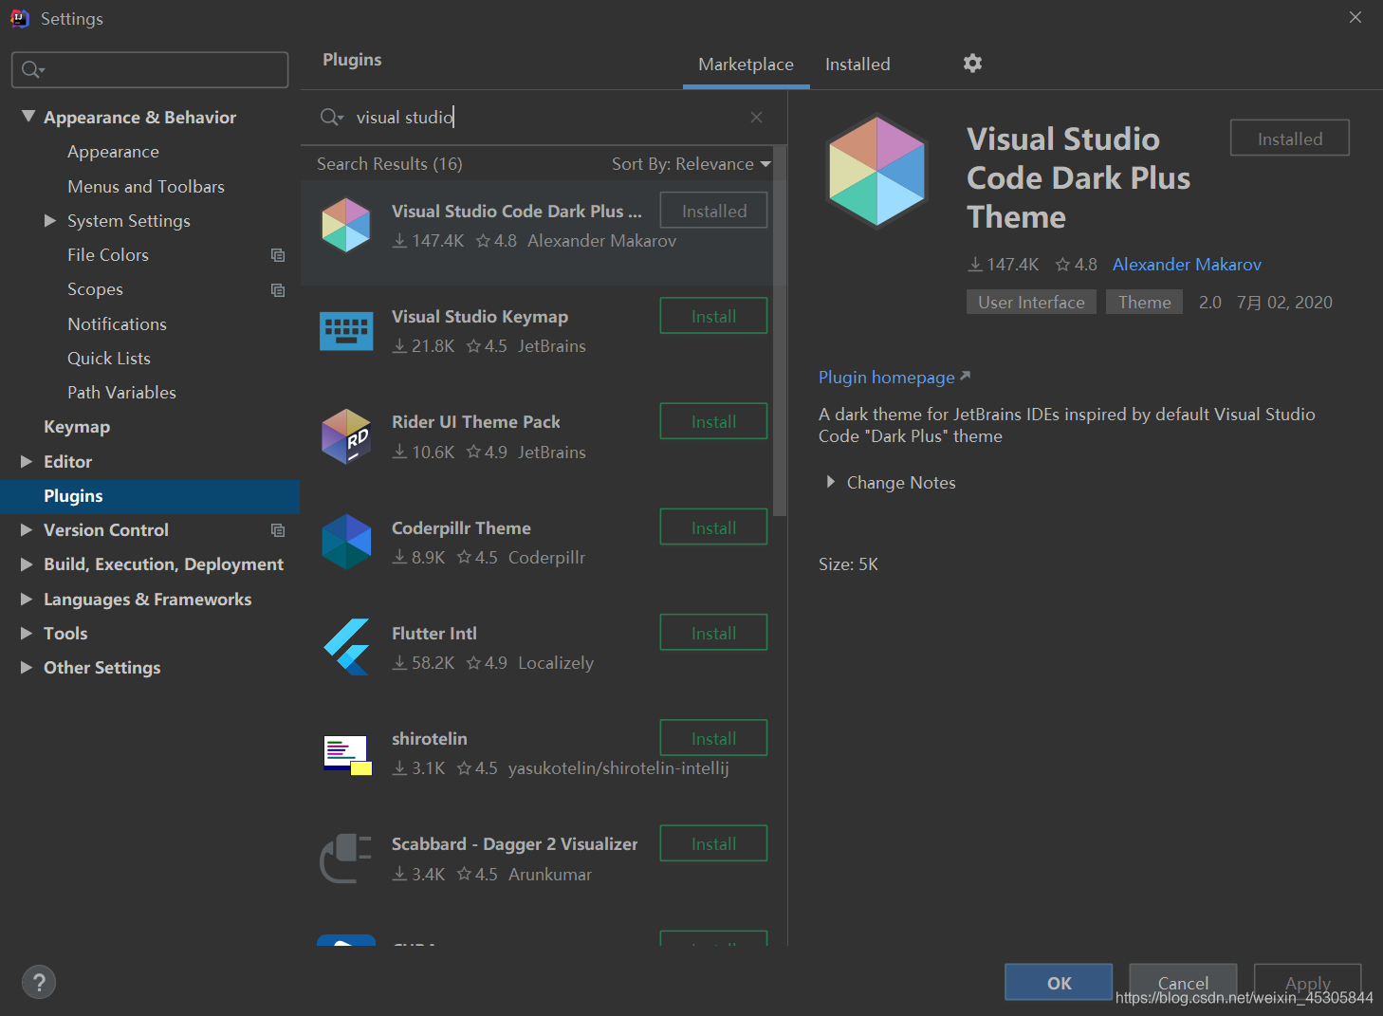
Task: Open the plugins gear settings menu
Action: [972, 64]
